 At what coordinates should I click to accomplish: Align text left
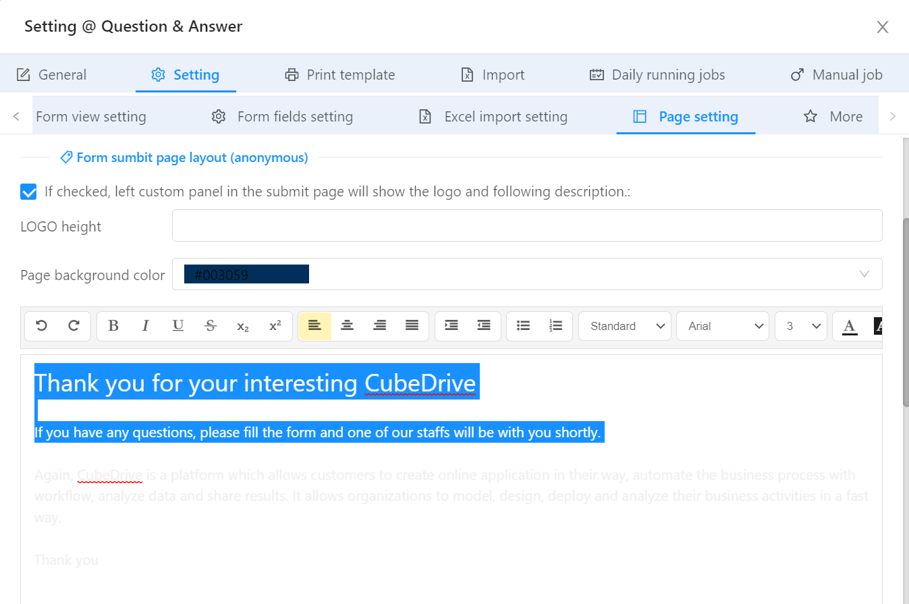click(314, 326)
